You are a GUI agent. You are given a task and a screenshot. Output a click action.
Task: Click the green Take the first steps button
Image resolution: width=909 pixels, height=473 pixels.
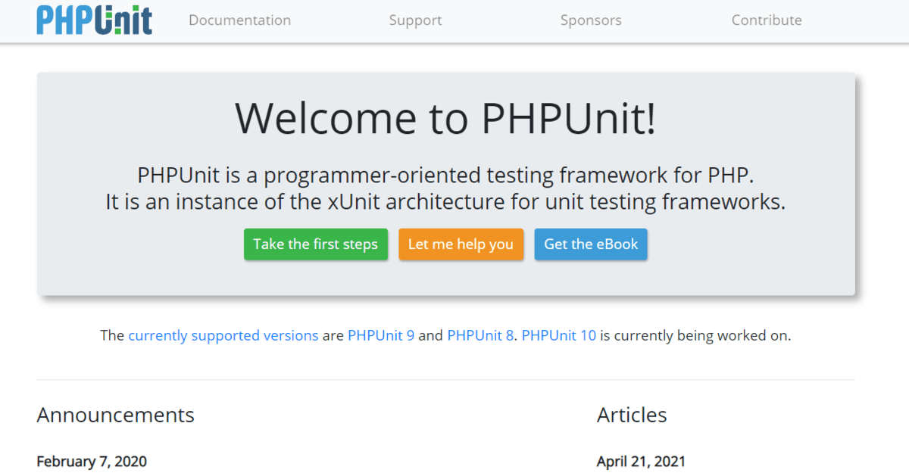coord(316,244)
